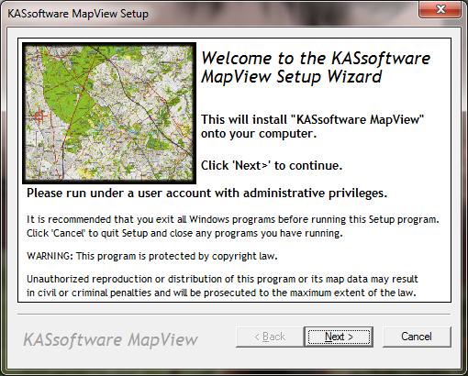Click the grey KASsoftware MapView branding label
468x376 pixels.
pos(111,340)
